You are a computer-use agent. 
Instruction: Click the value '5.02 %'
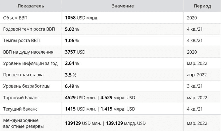[x=72, y=29]
